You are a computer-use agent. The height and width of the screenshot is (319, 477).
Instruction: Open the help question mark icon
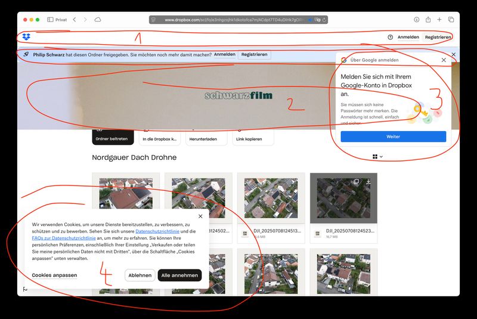click(391, 37)
